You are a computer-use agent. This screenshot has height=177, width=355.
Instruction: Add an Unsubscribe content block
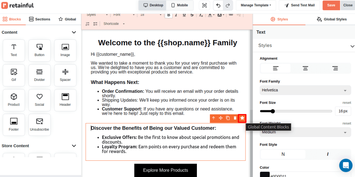(x=40, y=125)
